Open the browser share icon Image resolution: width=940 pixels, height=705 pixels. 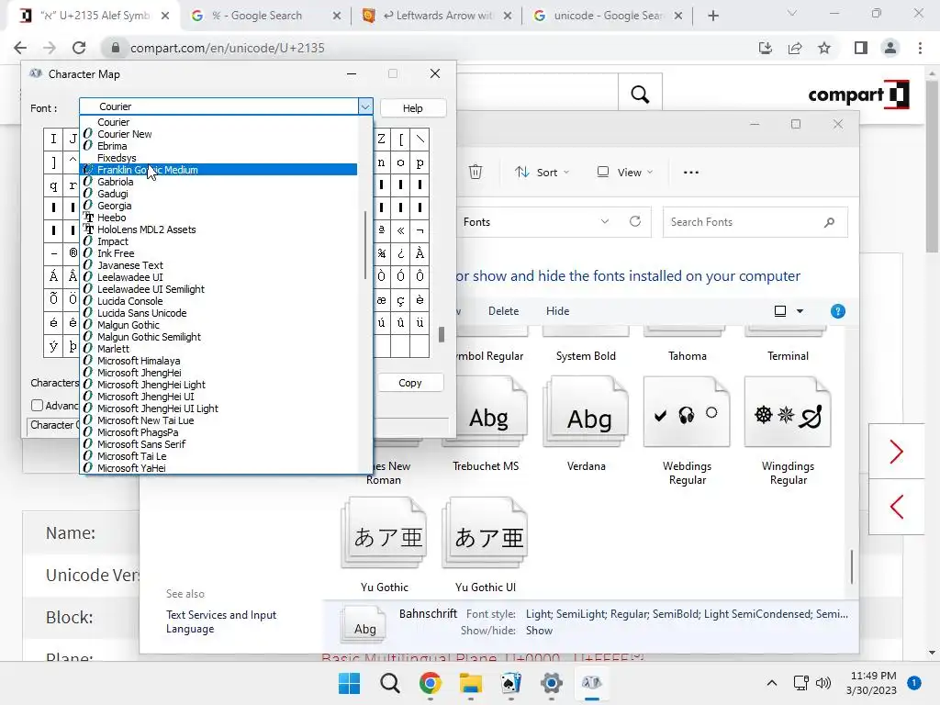795,48
